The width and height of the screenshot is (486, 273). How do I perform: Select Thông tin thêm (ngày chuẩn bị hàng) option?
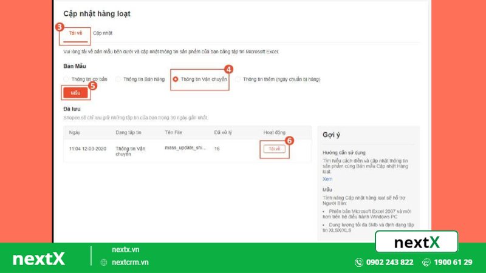pos(238,79)
